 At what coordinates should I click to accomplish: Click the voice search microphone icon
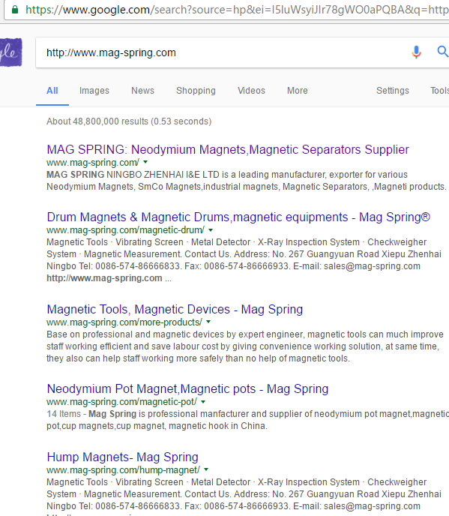coord(416,52)
